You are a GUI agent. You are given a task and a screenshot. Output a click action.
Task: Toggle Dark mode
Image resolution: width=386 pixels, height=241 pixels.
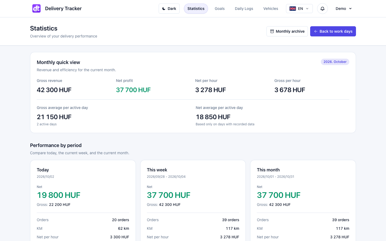click(169, 9)
